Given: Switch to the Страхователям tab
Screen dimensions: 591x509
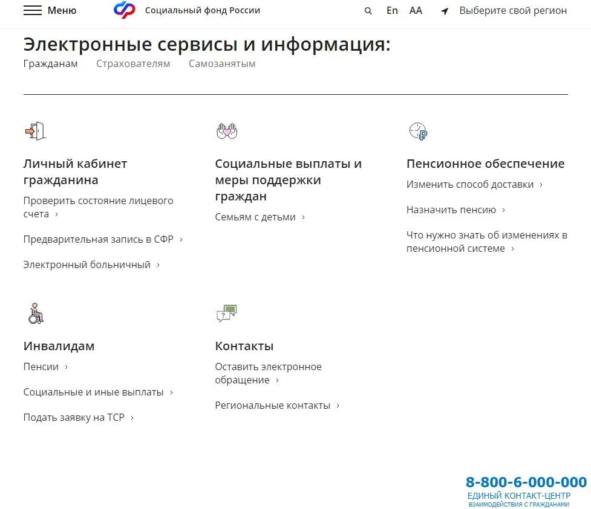Looking at the screenshot, I should click(133, 63).
